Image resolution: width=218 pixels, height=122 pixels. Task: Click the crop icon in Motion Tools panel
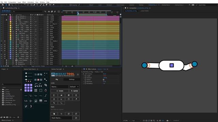pos(46,85)
